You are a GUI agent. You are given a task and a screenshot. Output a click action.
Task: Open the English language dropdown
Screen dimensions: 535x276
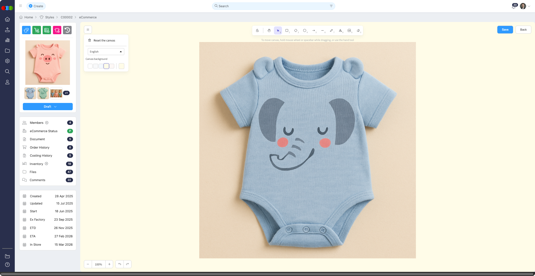(106, 52)
